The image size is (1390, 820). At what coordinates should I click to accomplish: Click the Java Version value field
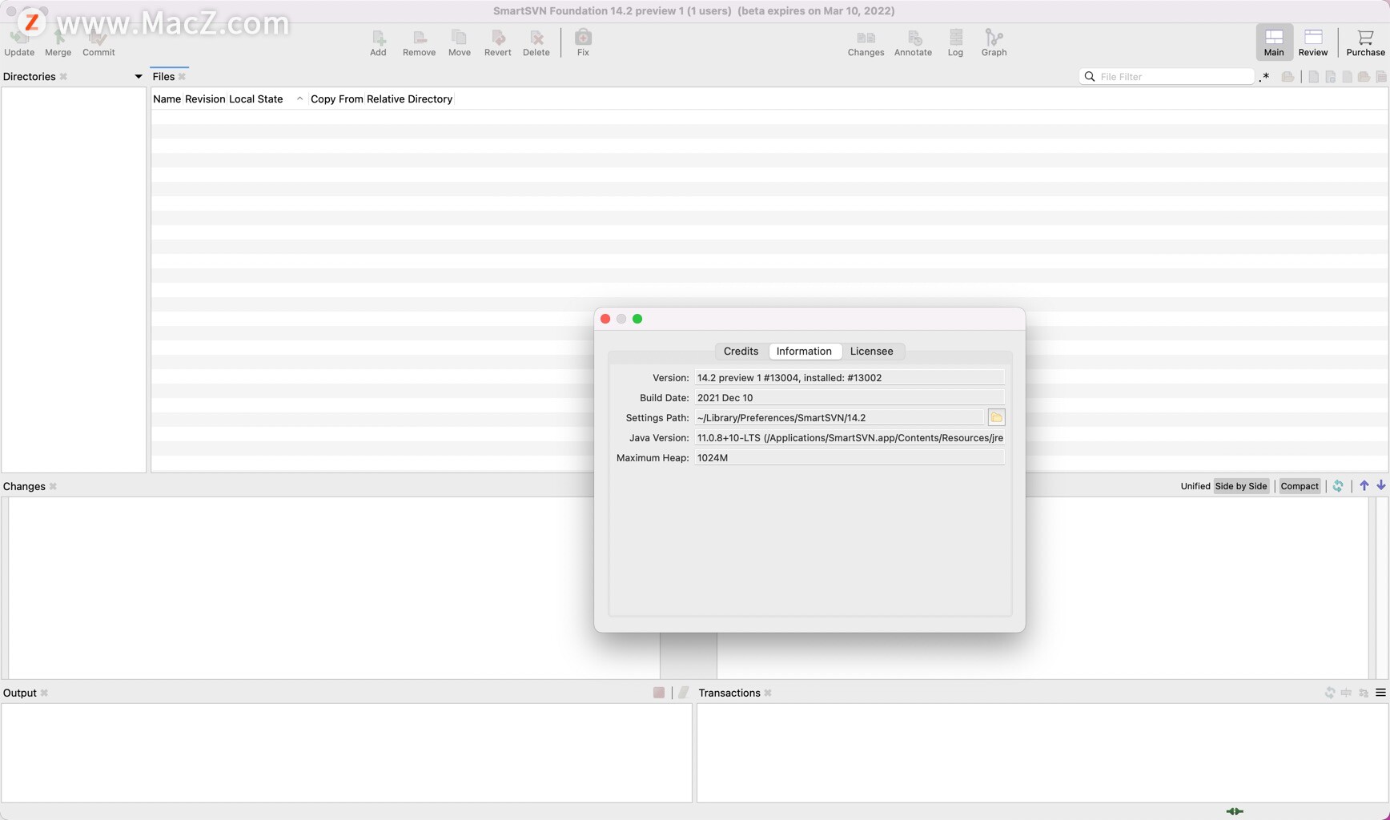(850, 438)
